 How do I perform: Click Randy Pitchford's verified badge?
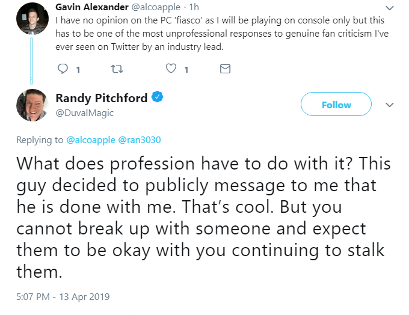158,97
